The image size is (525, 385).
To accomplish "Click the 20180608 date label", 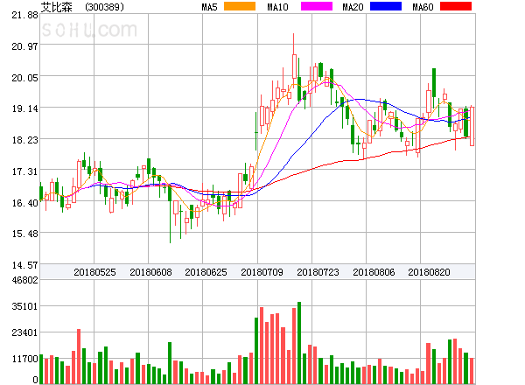I will click(150, 272).
